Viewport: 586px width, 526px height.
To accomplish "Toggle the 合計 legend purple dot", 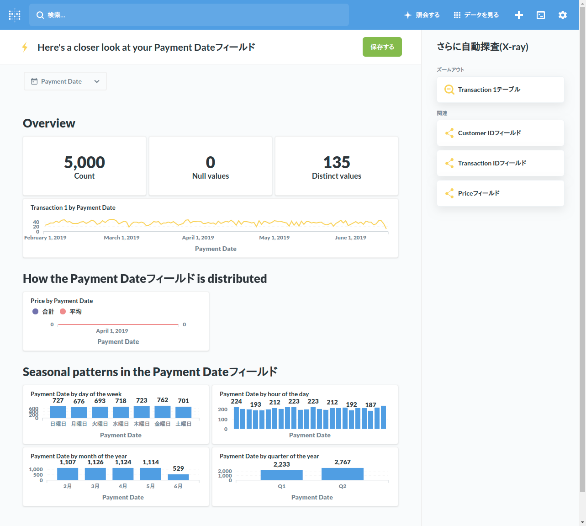I will pos(36,312).
